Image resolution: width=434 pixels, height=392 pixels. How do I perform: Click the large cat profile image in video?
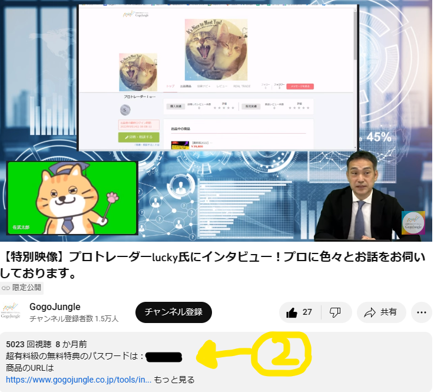pos(216,50)
